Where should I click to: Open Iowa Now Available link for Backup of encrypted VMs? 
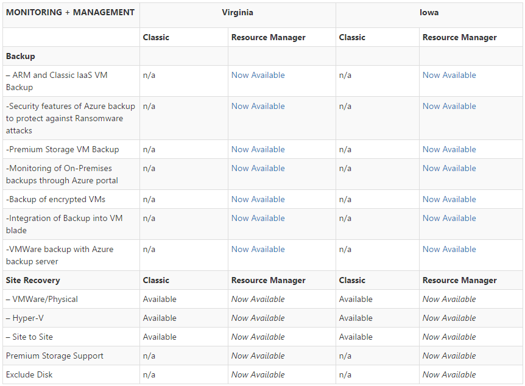[x=449, y=199]
